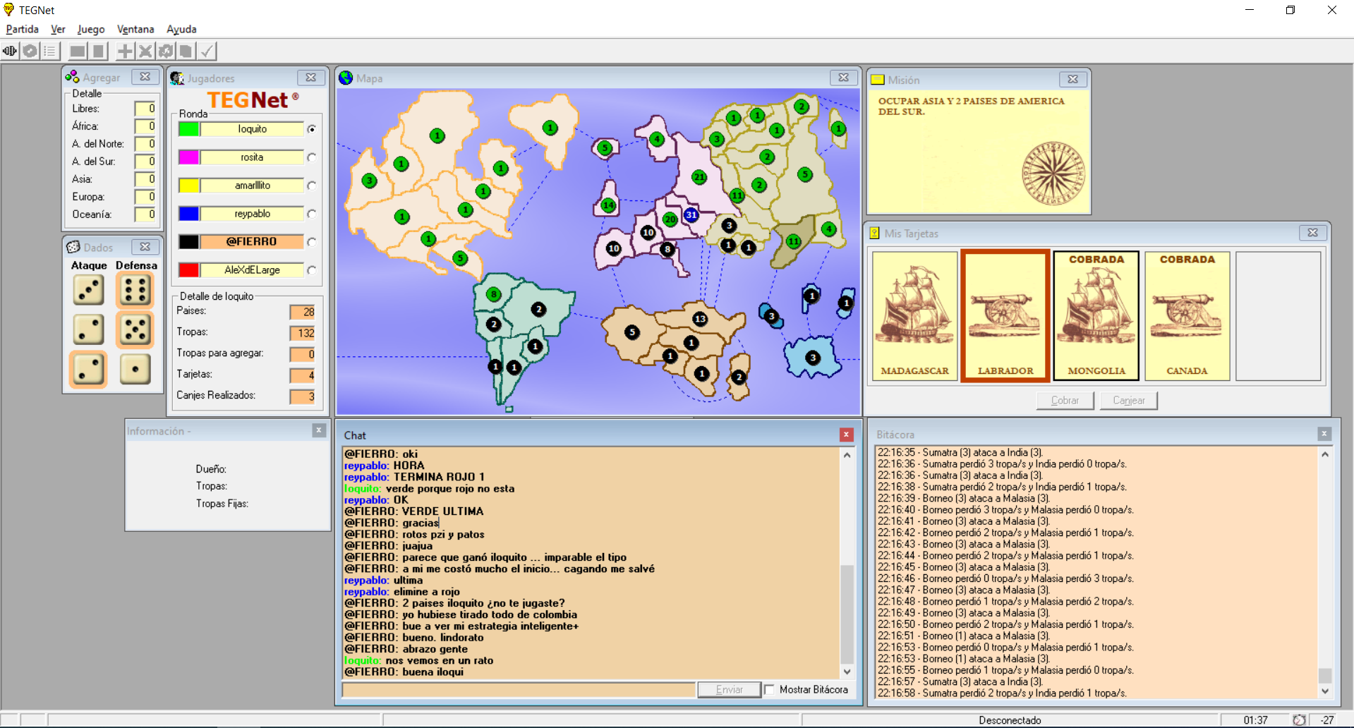Click the AleXdELarge player name button

coord(252,269)
